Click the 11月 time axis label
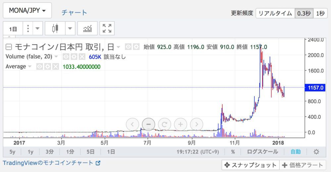 point(235,143)
